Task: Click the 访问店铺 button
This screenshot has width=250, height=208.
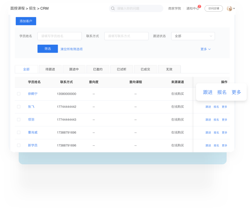Action: (x=213, y=8)
